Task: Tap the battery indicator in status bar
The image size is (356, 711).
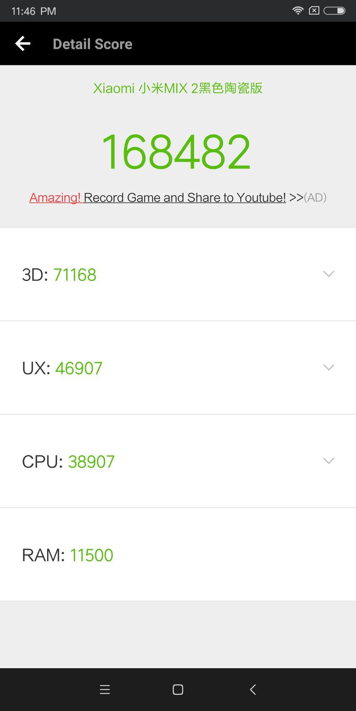Action: 333,11
